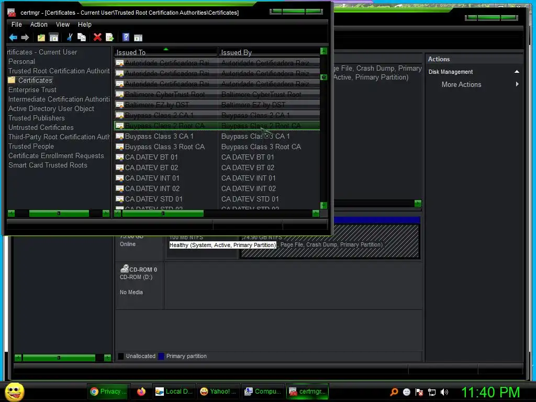Click the blue Back arrow in certmgr toolbar
This screenshot has height=402, width=536.
13,37
